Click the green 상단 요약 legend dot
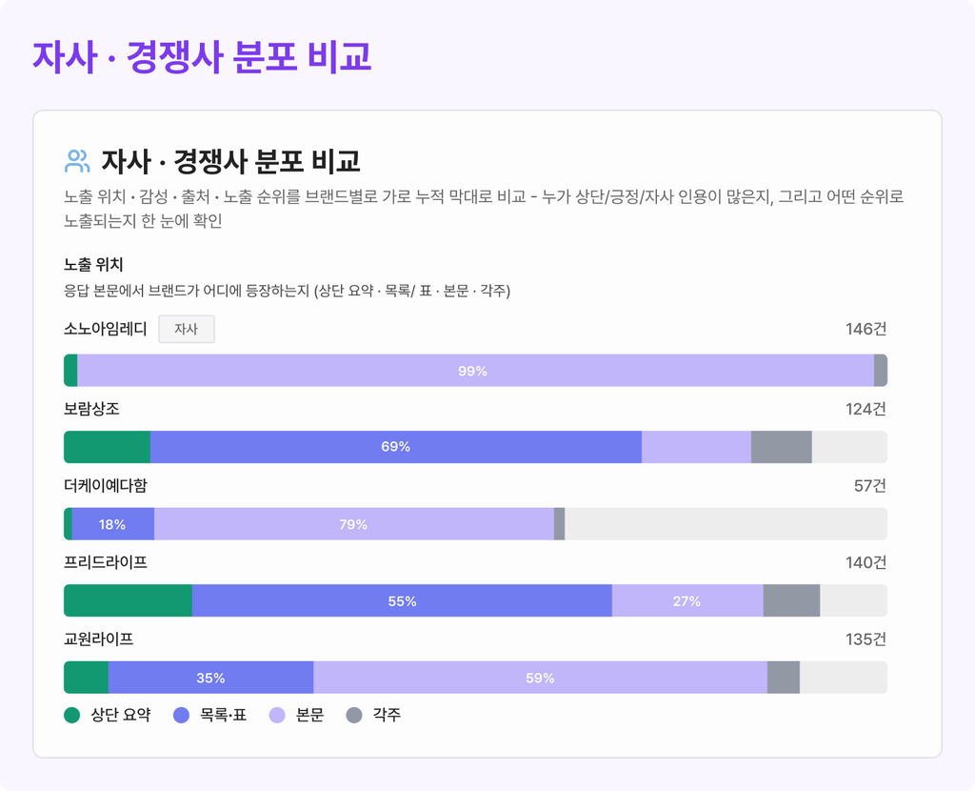The width and height of the screenshot is (975, 791). pyautogui.click(x=72, y=715)
